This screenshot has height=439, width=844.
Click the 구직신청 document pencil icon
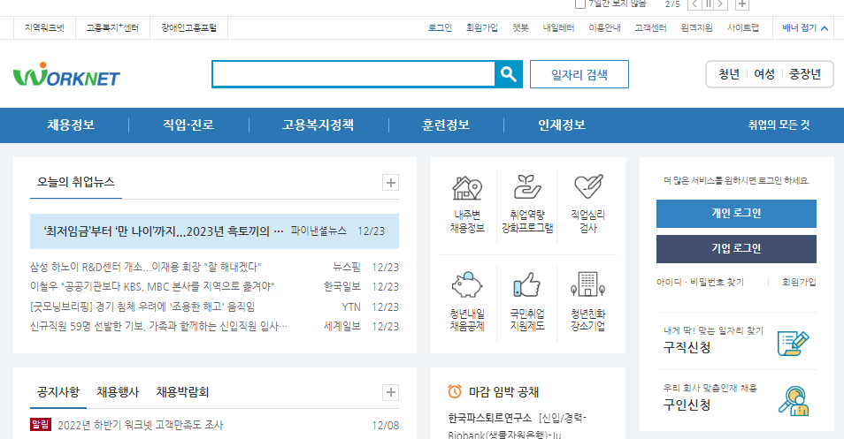pyautogui.click(x=793, y=344)
